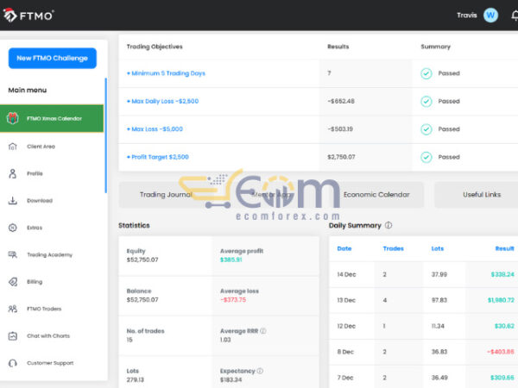Click the Average RRR info icon
The width and height of the screenshot is (518, 388).
click(x=262, y=331)
